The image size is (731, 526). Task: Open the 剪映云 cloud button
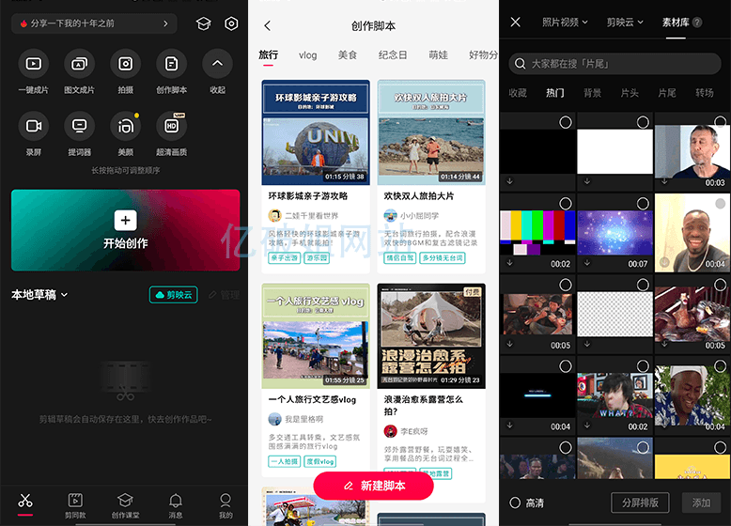click(174, 295)
